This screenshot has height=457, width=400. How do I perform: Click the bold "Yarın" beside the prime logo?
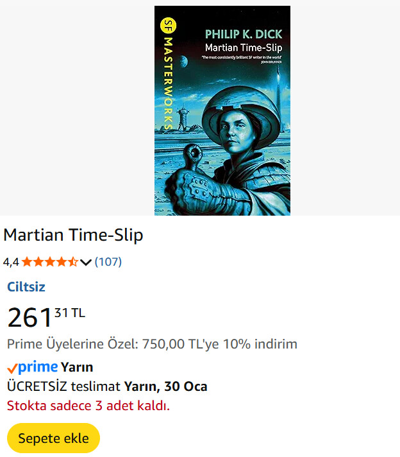[77, 367]
